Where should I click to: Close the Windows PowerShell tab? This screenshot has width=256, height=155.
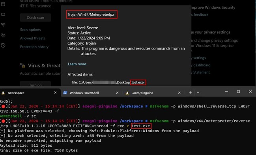[117, 93]
